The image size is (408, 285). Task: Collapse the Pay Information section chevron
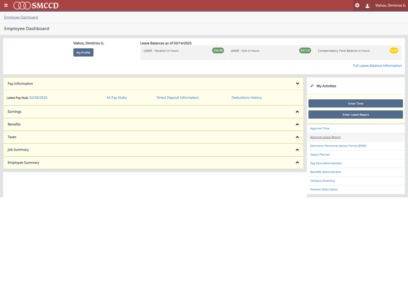coord(298,83)
